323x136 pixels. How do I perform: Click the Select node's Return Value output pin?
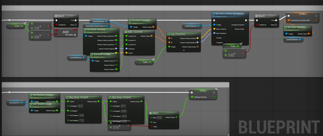click(176, 117)
